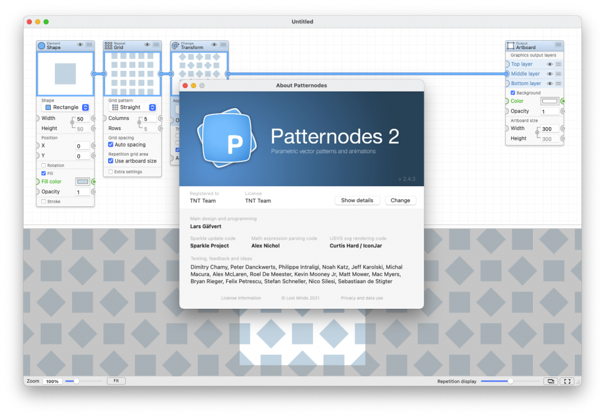Viewport: 605px width, 417px height.
Task: Click the Middle layer input connector
Action: coord(507,74)
